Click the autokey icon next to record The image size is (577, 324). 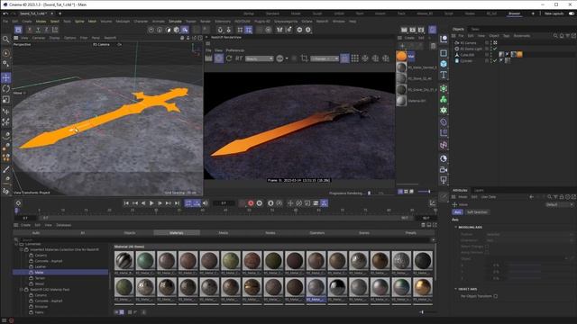[259, 203]
